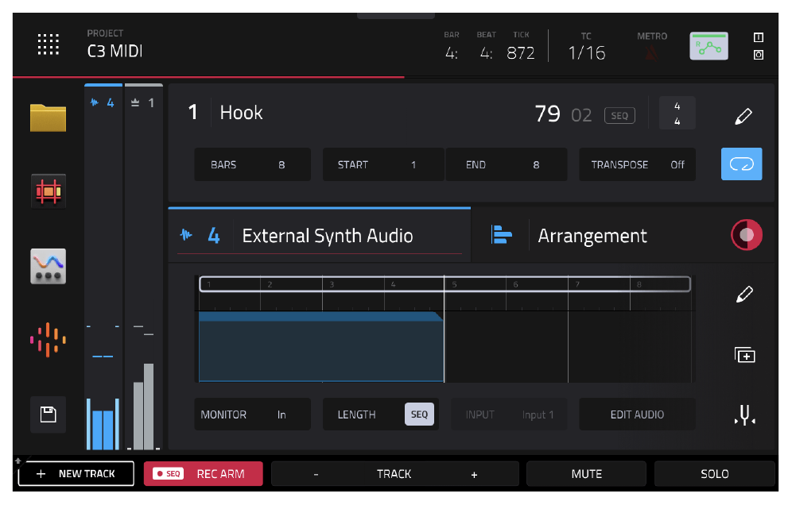Click the EDIT AUDIO button
792x505 pixels.
tap(637, 414)
